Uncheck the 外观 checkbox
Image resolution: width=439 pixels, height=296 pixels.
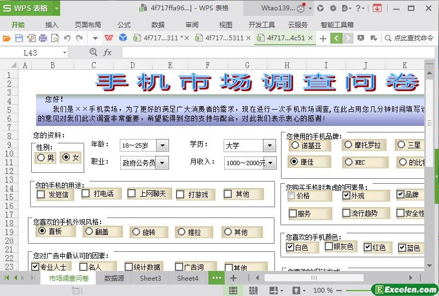346,195
